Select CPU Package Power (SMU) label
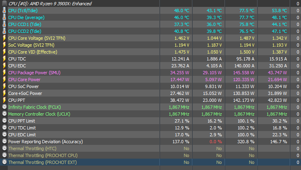This screenshot has width=301, height=170. point(34,73)
